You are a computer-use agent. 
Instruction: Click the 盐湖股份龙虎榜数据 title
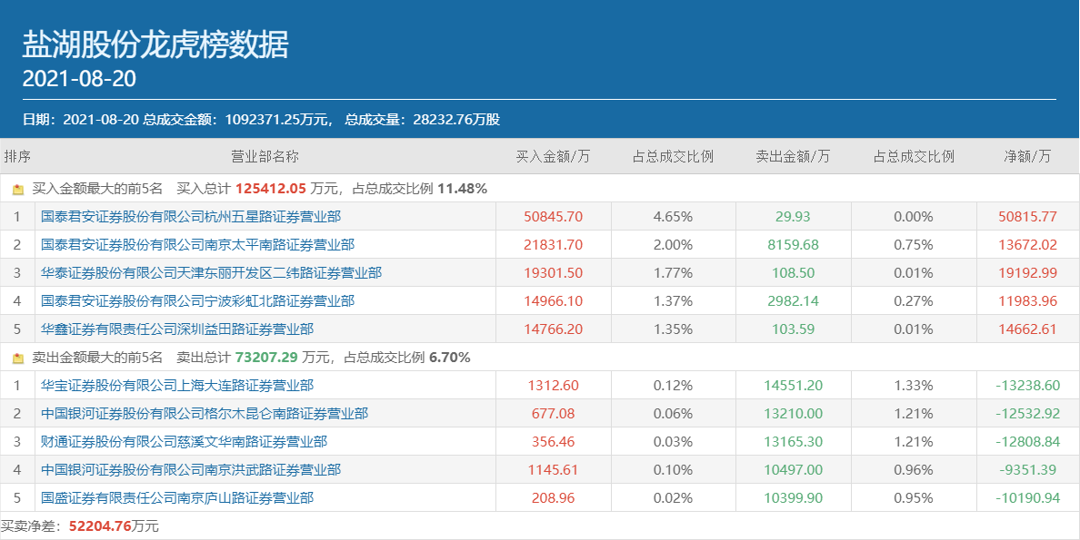[x=155, y=45]
